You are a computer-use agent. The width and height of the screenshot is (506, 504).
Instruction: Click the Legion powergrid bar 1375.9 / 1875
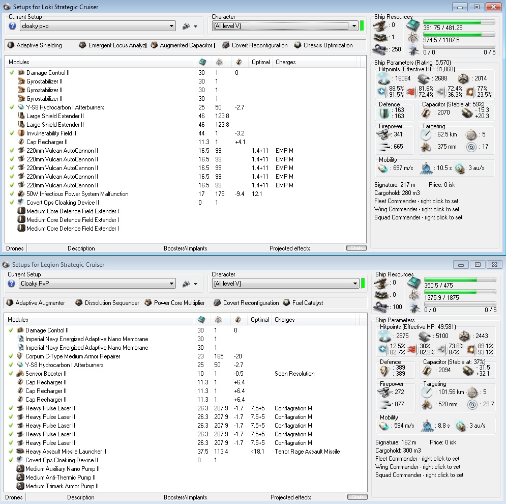click(x=460, y=292)
